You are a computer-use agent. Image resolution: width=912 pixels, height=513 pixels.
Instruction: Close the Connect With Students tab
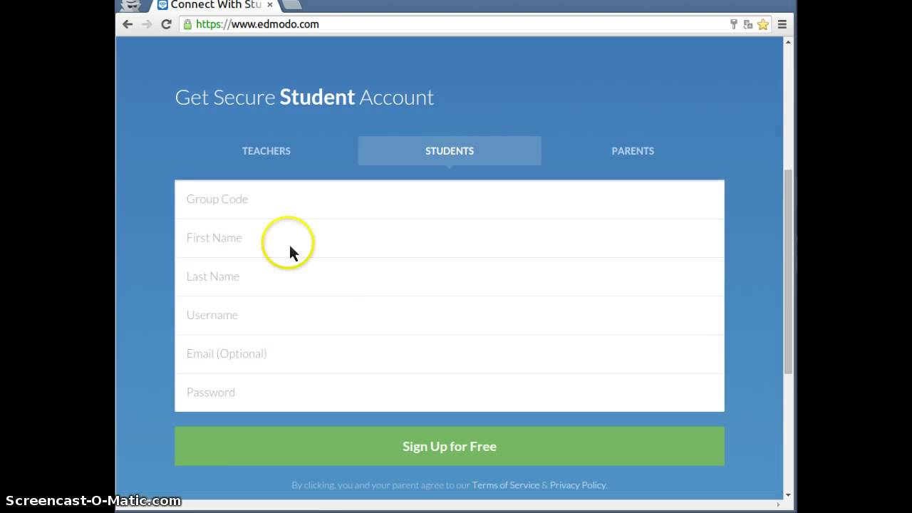(x=270, y=4)
